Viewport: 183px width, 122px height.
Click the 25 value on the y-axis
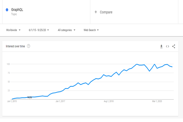[9, 91]
